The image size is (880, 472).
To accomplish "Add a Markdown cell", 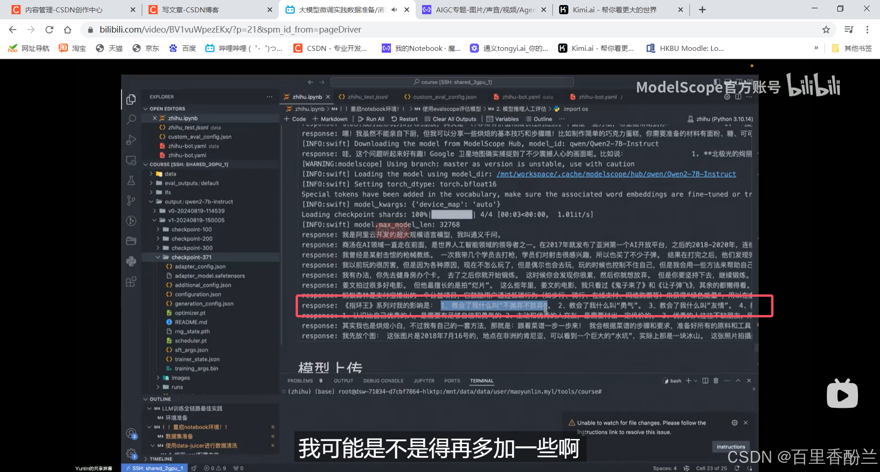I will tap(330, 119).
